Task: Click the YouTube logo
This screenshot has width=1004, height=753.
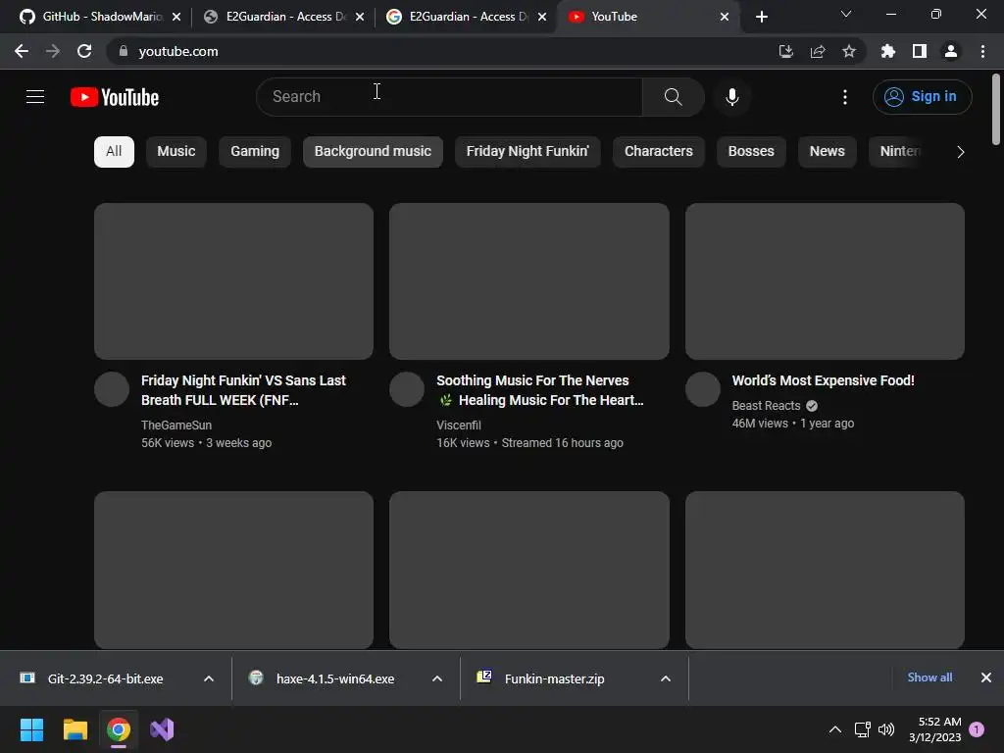Action: pyautogui.click(x=115, y=97)
